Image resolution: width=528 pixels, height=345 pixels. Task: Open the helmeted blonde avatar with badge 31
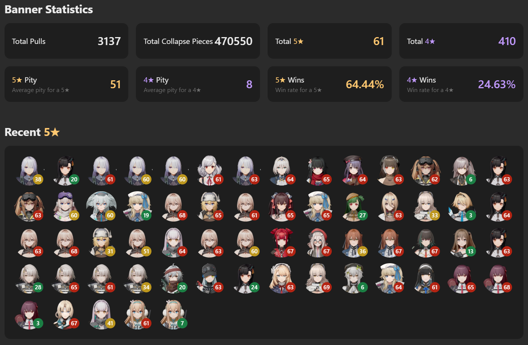pos(101,242)
